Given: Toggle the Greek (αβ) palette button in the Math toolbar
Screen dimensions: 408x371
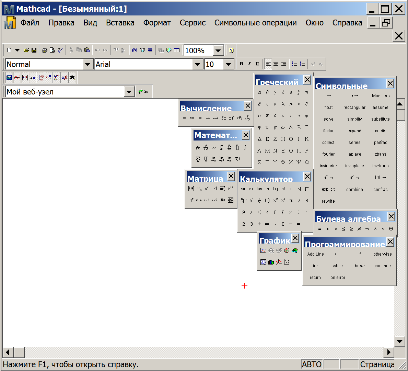Looking at the screenshot, I should 65,77.
